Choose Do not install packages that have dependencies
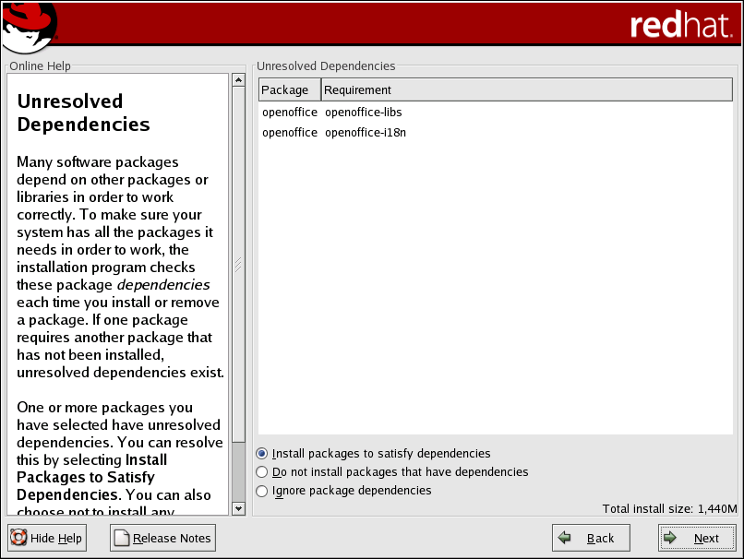This screenshot has height=559, width=744. click(263, 472)
